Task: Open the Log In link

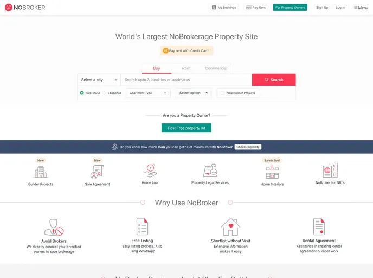Action: [340, 8]
